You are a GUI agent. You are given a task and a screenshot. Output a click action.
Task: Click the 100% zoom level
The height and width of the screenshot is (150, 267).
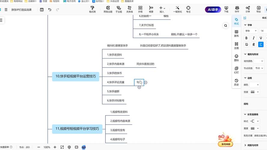[47, 147]
